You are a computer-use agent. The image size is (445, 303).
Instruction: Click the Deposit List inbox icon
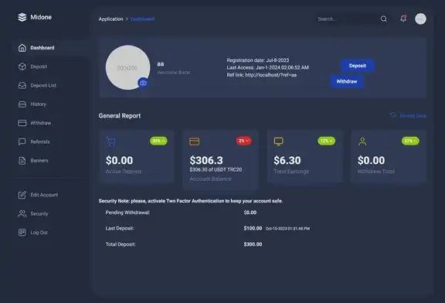22,85
